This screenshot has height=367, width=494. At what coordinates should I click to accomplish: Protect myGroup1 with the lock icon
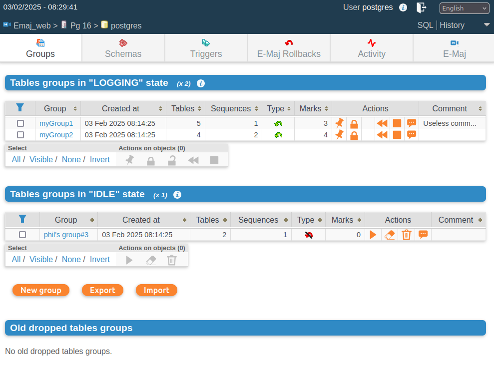354,124
